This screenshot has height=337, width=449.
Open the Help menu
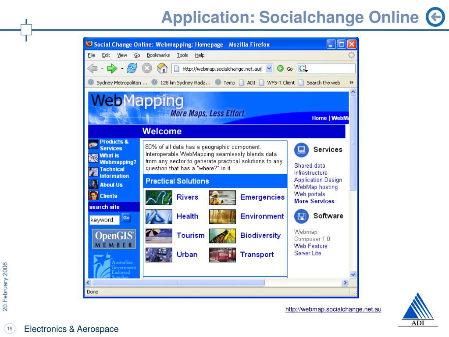click(200, 55)
